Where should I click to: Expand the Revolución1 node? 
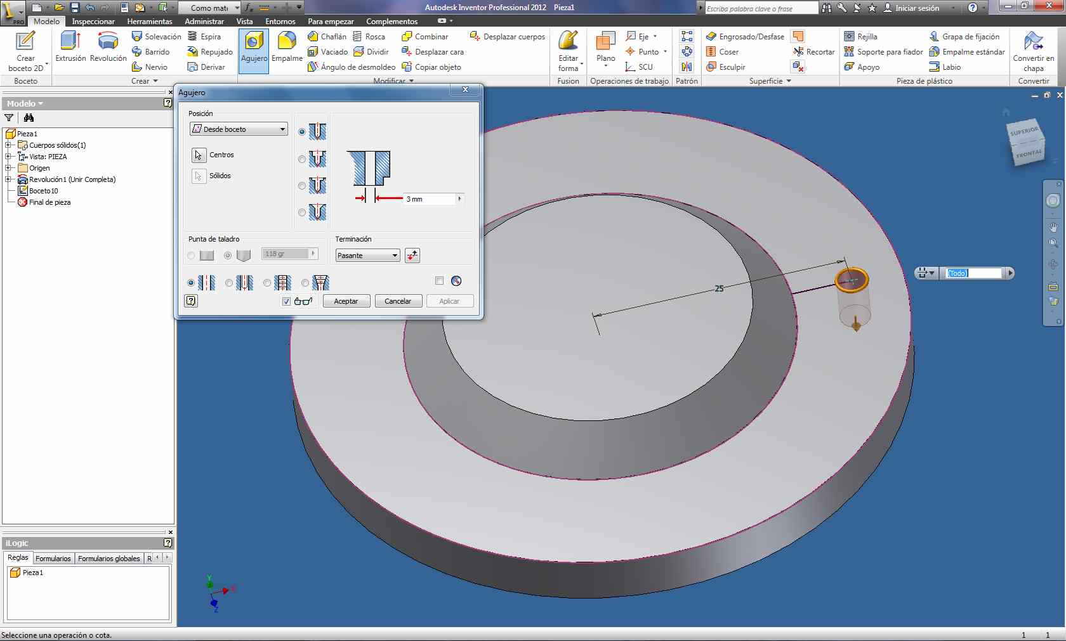coord(8,179)
